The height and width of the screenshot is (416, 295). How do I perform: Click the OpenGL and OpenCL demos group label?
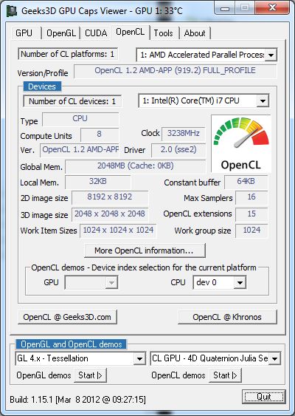(x=71, y=344)
